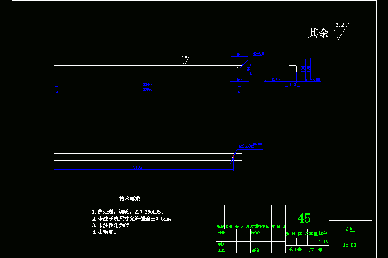
Task: Click the 设计 cell in the title block
Action: click(x=221, y=233)
